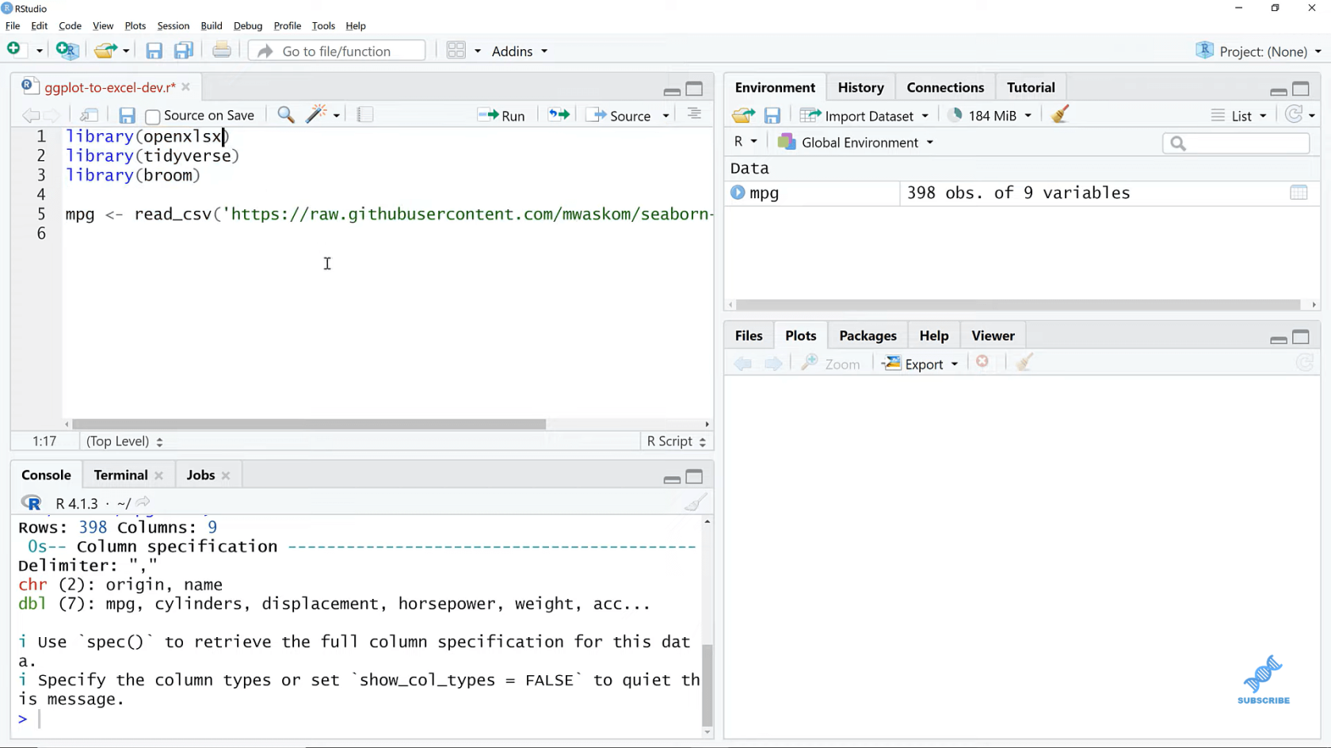The width and height of the screenshot is (1331, 748).
Task: Load workspace folder icon in Environment
Action: tap(743, 116)
